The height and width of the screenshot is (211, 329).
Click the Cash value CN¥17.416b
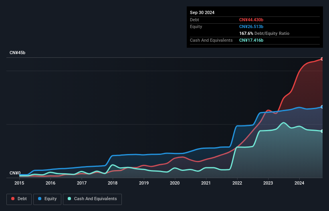(251, 40)
